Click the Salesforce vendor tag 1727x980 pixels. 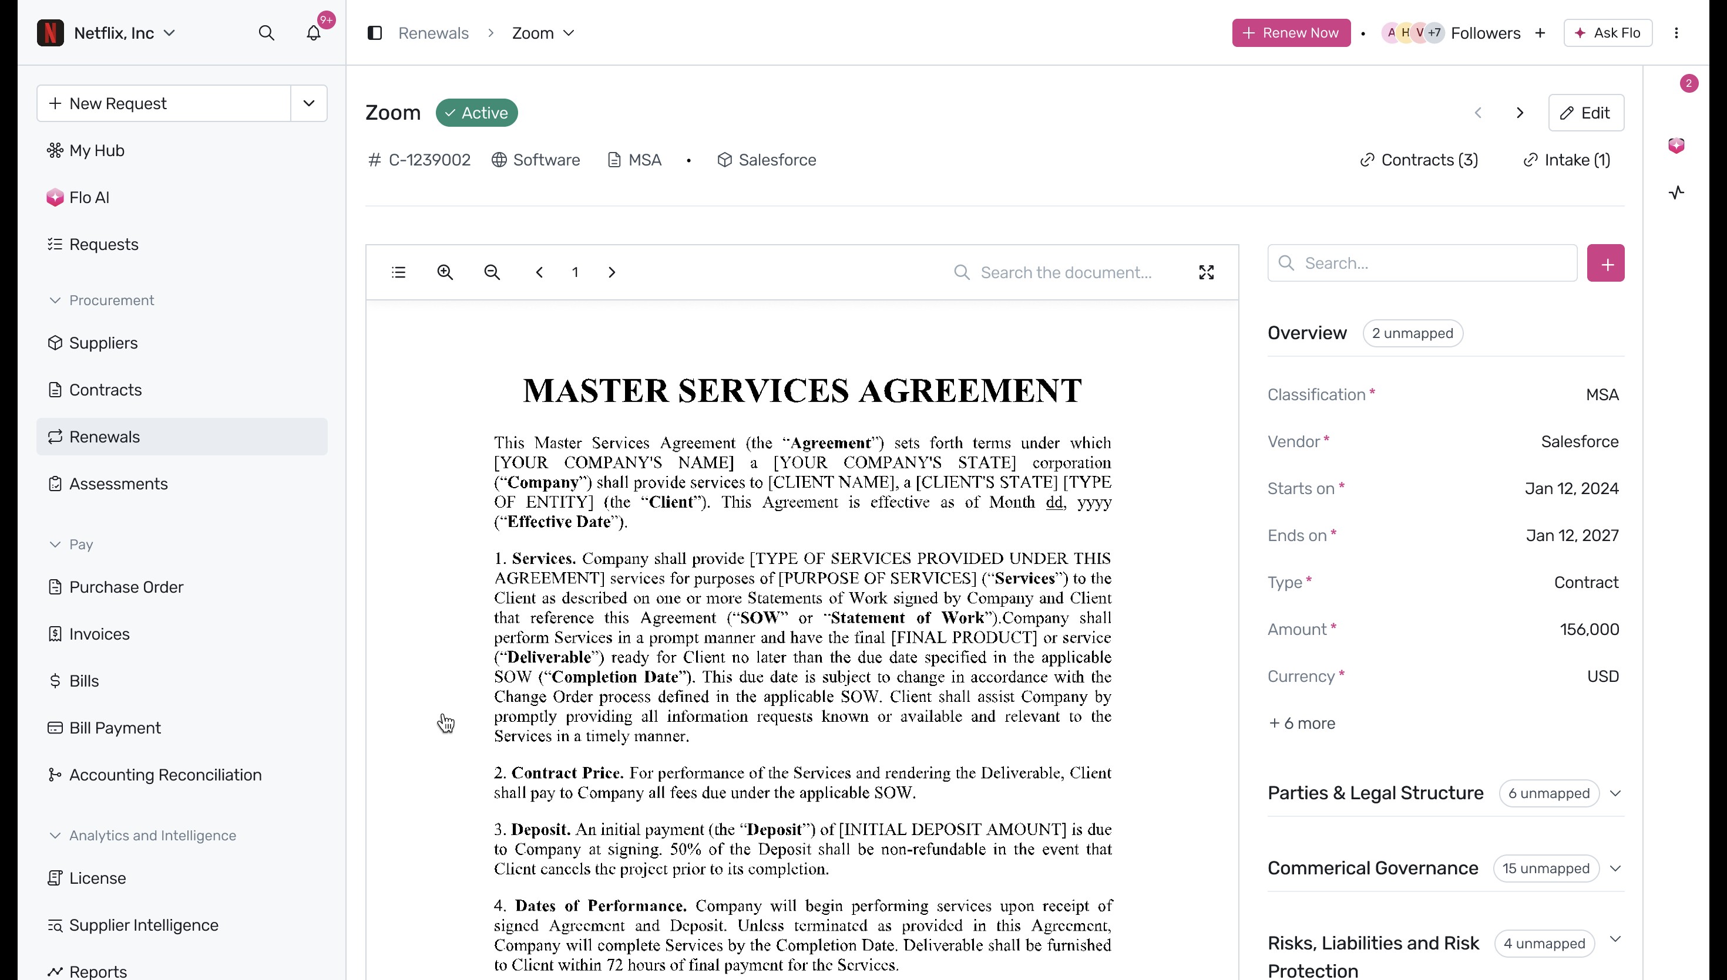pos(767,160)
